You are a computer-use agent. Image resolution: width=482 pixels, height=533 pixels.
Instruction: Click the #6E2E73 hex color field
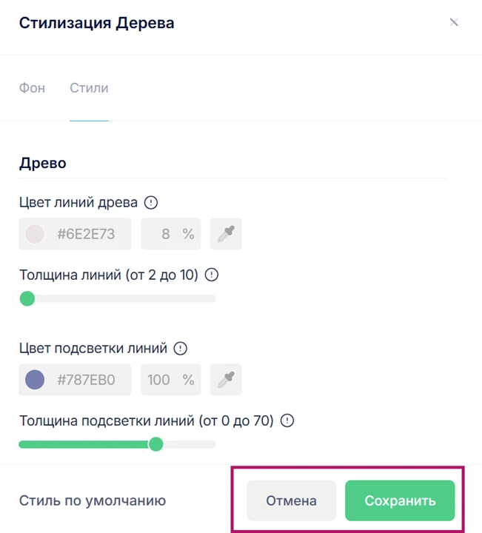(85, 234)
